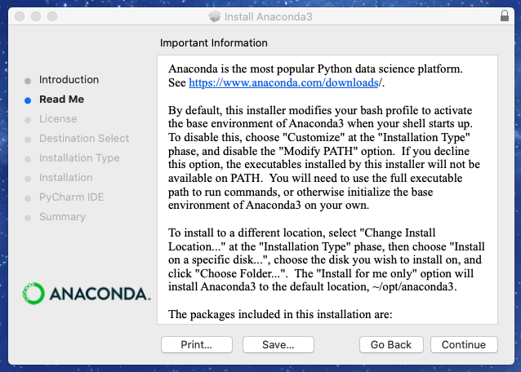Click the Summary step bullet
This screenshot has width=521, height=372.
28,218
